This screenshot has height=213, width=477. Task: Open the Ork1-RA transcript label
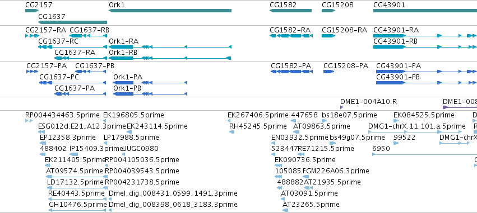click(x=123, y=41)
